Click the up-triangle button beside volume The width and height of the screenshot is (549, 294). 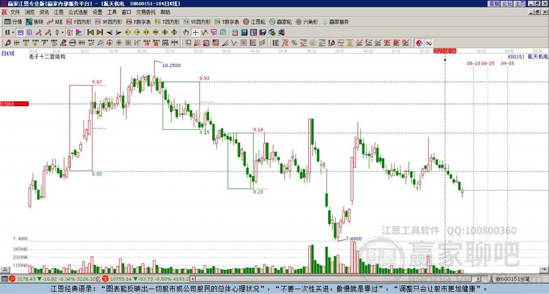tap(4, 269)
